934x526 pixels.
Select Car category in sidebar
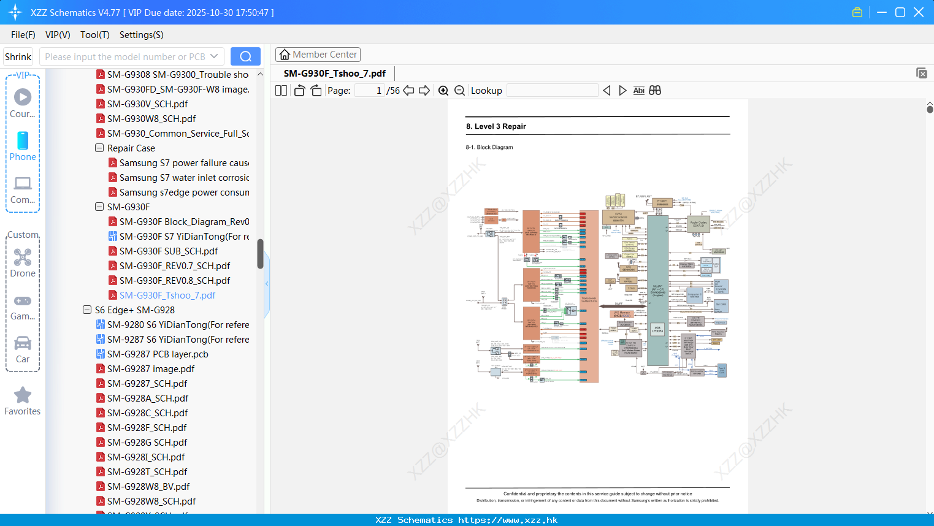[x=23, y=349]
